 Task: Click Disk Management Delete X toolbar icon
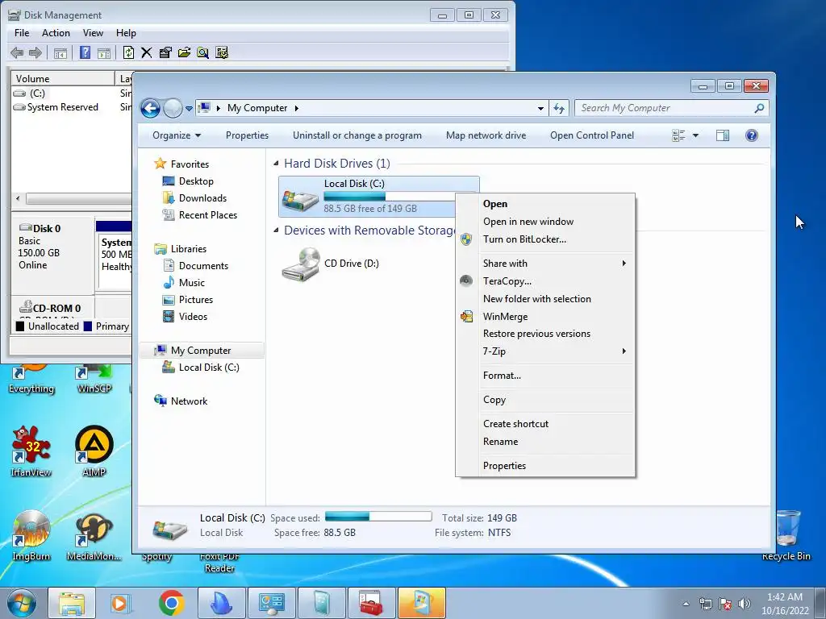(147, 52)
